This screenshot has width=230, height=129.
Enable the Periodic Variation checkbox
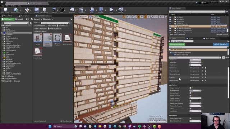coord(190,96)
